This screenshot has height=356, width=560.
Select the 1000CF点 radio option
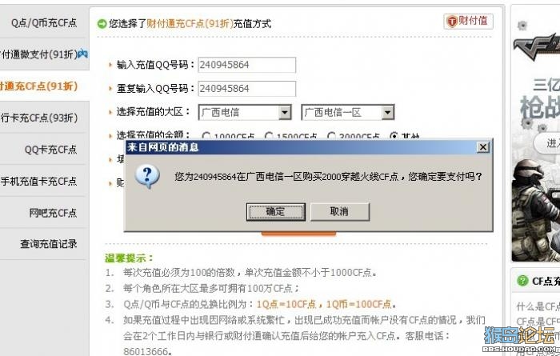pyautogui.click(x=206, y=136)
